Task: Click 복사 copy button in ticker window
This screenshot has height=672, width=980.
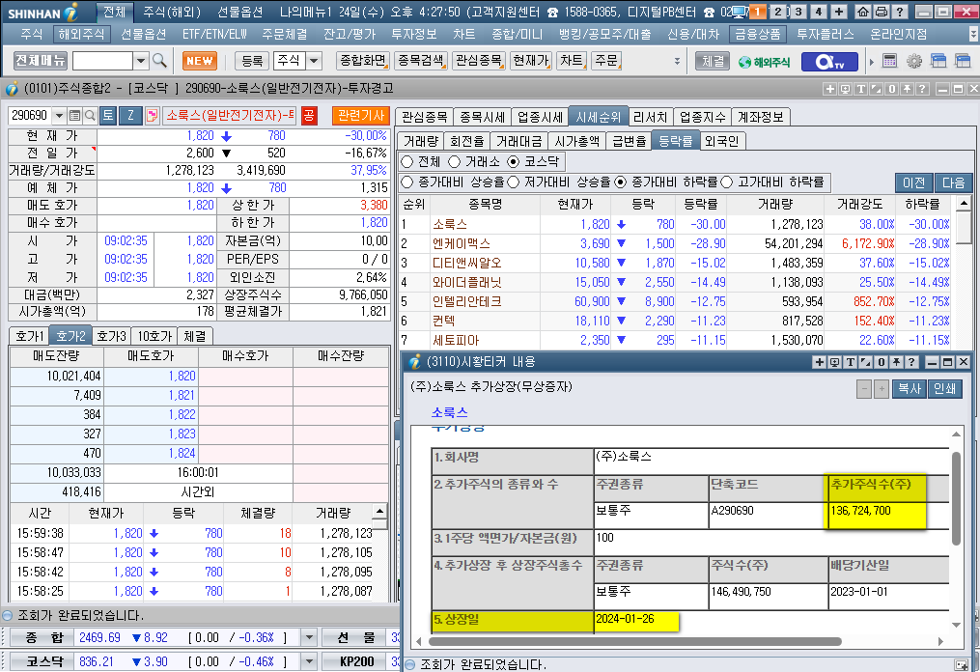Action: coord(909,389)
